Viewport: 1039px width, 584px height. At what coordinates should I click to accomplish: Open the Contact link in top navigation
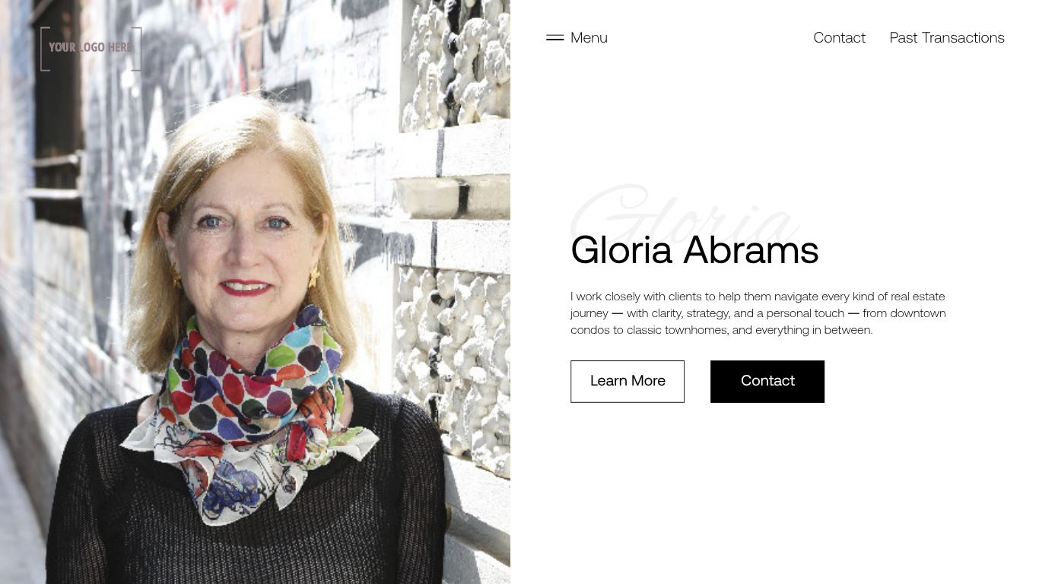point(839,38)
